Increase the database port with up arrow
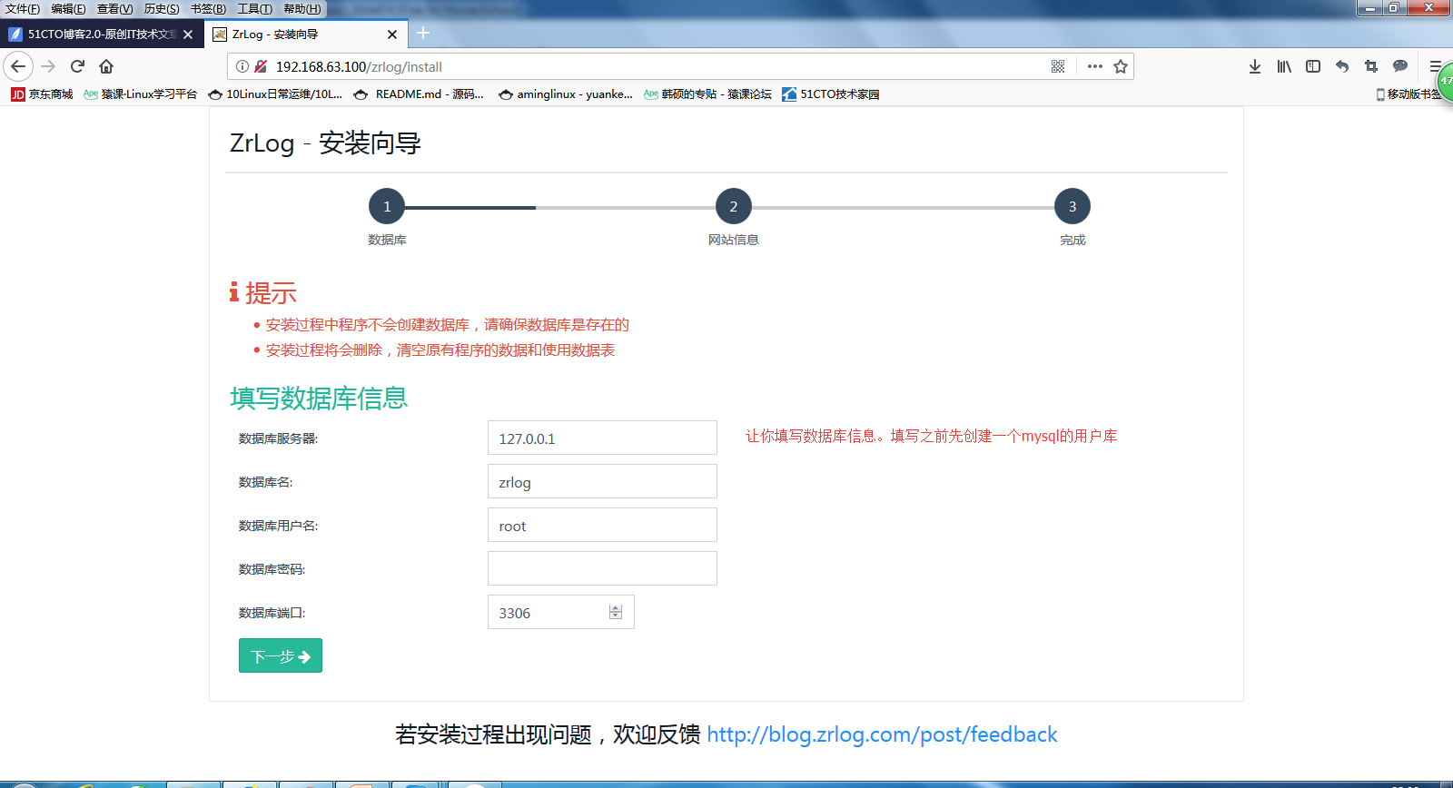Image resolution: width=1453 pixels, height=788 pixels. pyautogui.click(x=616, y=608)
